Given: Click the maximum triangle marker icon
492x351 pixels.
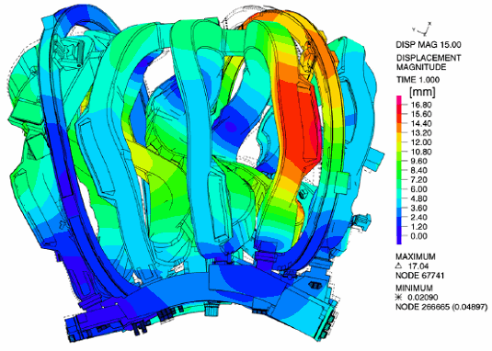Looking at the screenshot, I should [x=399, y=266].
